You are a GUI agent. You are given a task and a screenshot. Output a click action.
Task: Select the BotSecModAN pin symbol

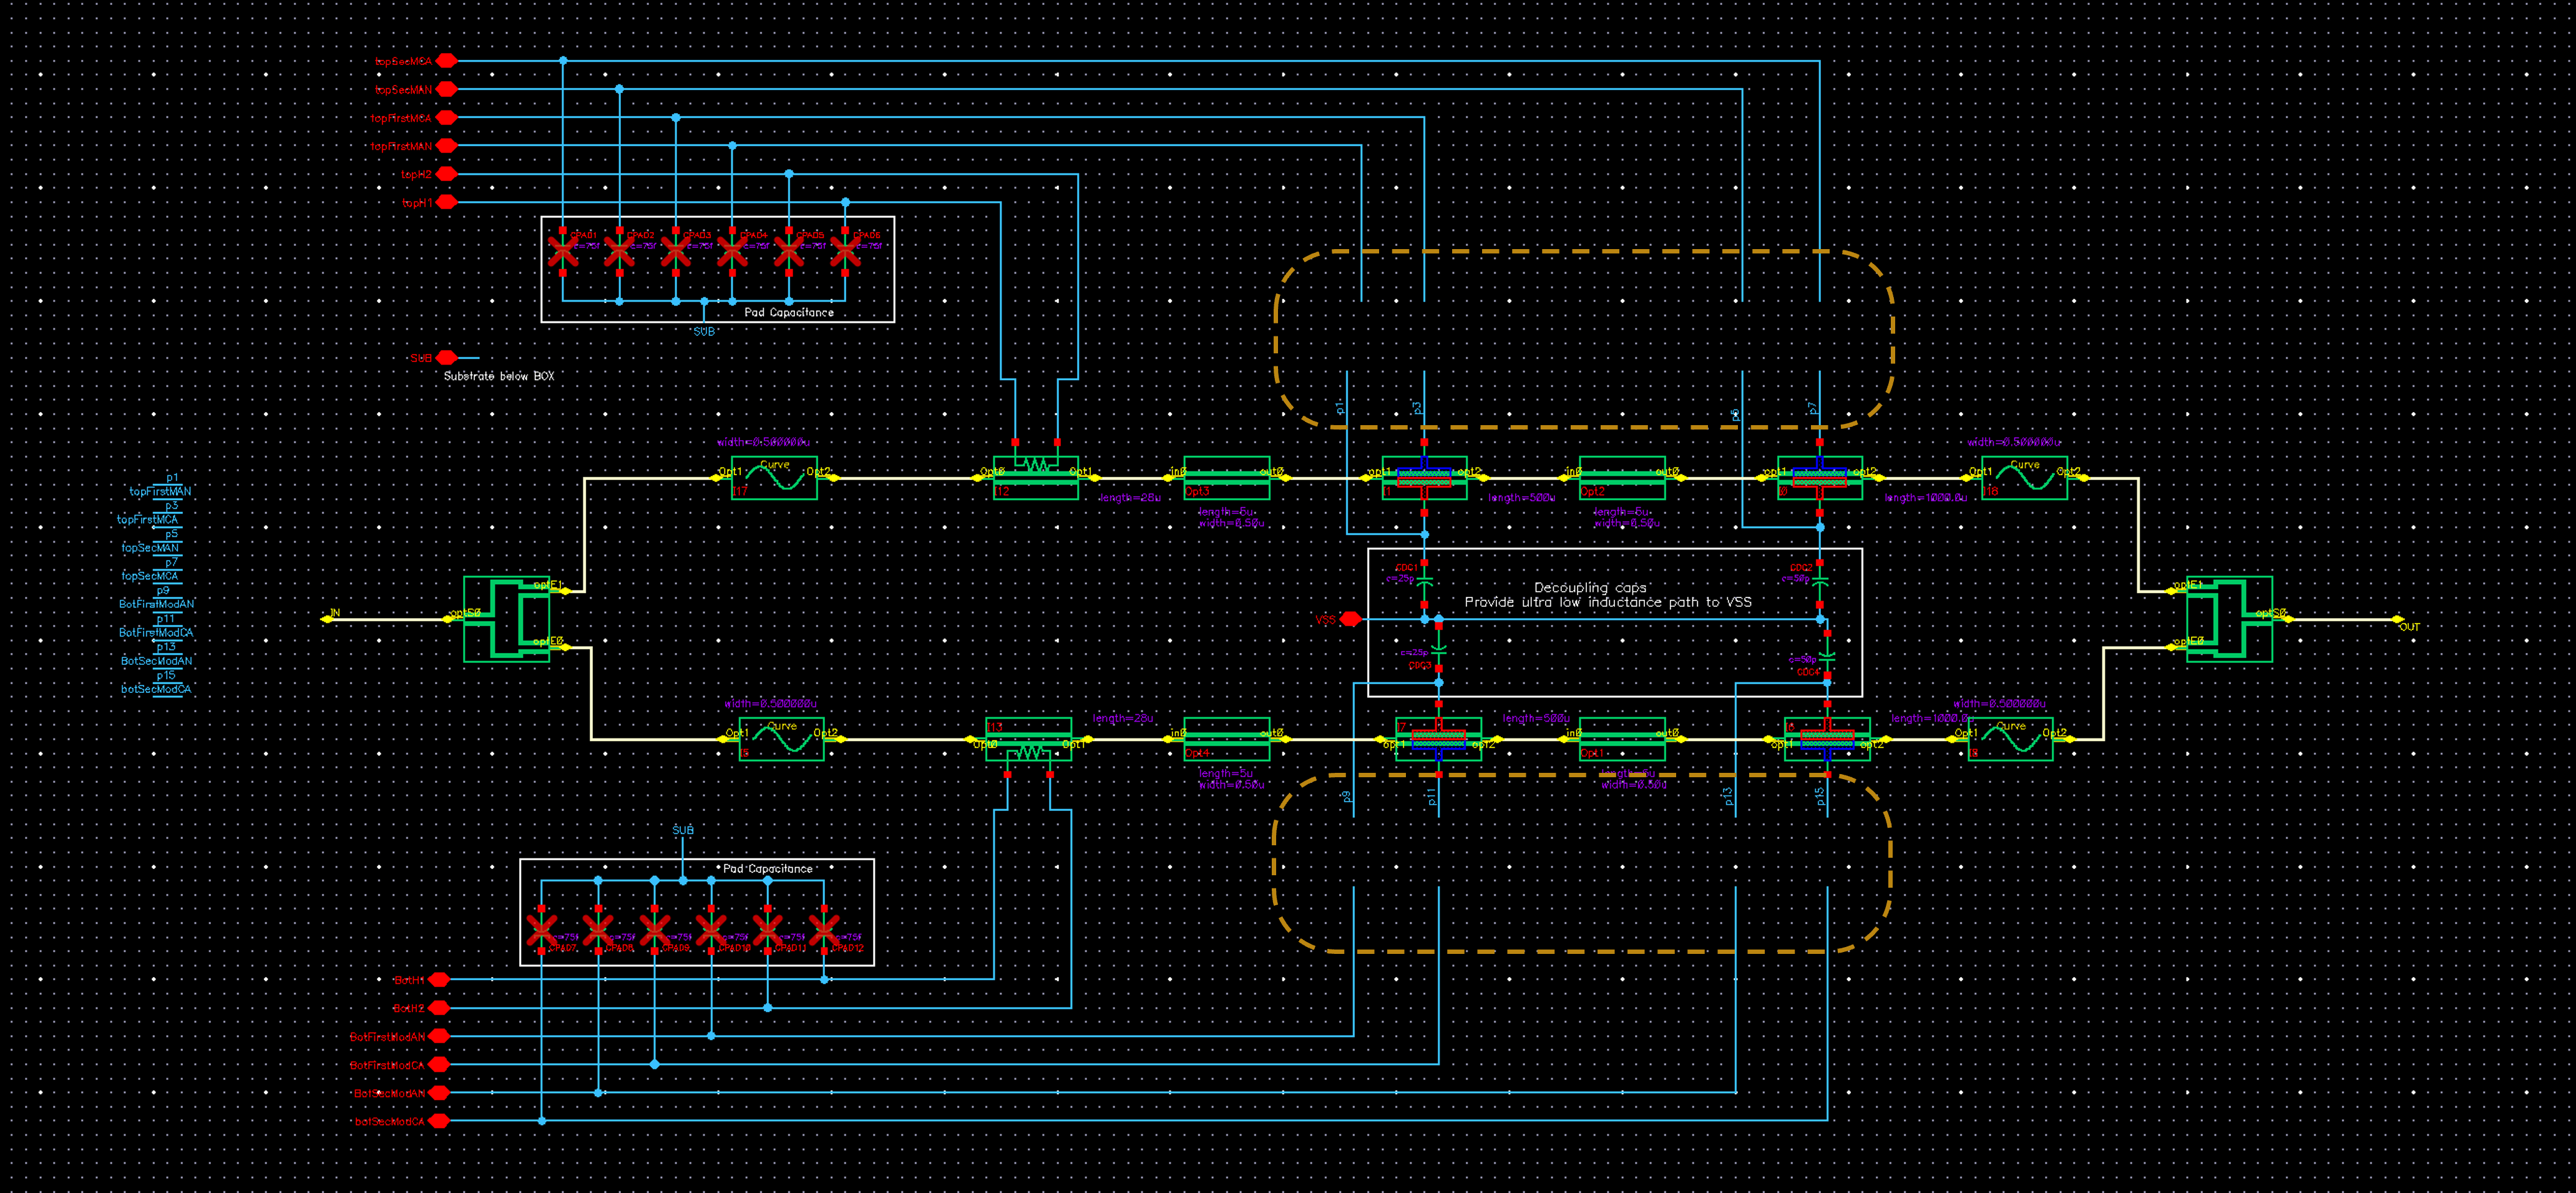point(439,1093)
